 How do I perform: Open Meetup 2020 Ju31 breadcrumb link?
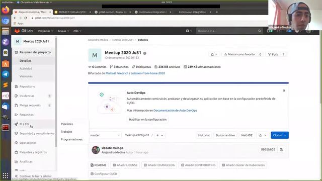(123, 40)
